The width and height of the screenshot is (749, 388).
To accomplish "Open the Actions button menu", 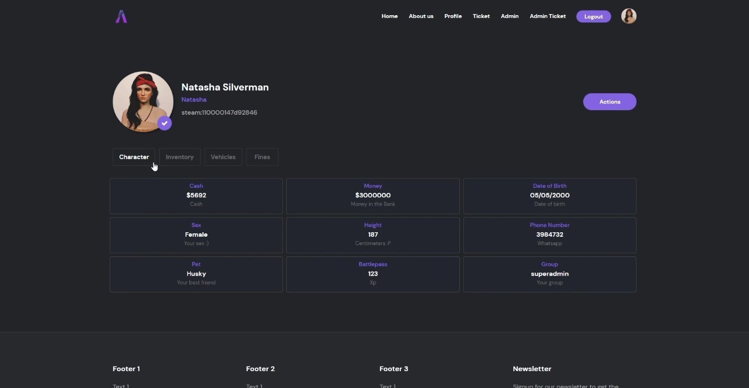I will coord(610,102).
